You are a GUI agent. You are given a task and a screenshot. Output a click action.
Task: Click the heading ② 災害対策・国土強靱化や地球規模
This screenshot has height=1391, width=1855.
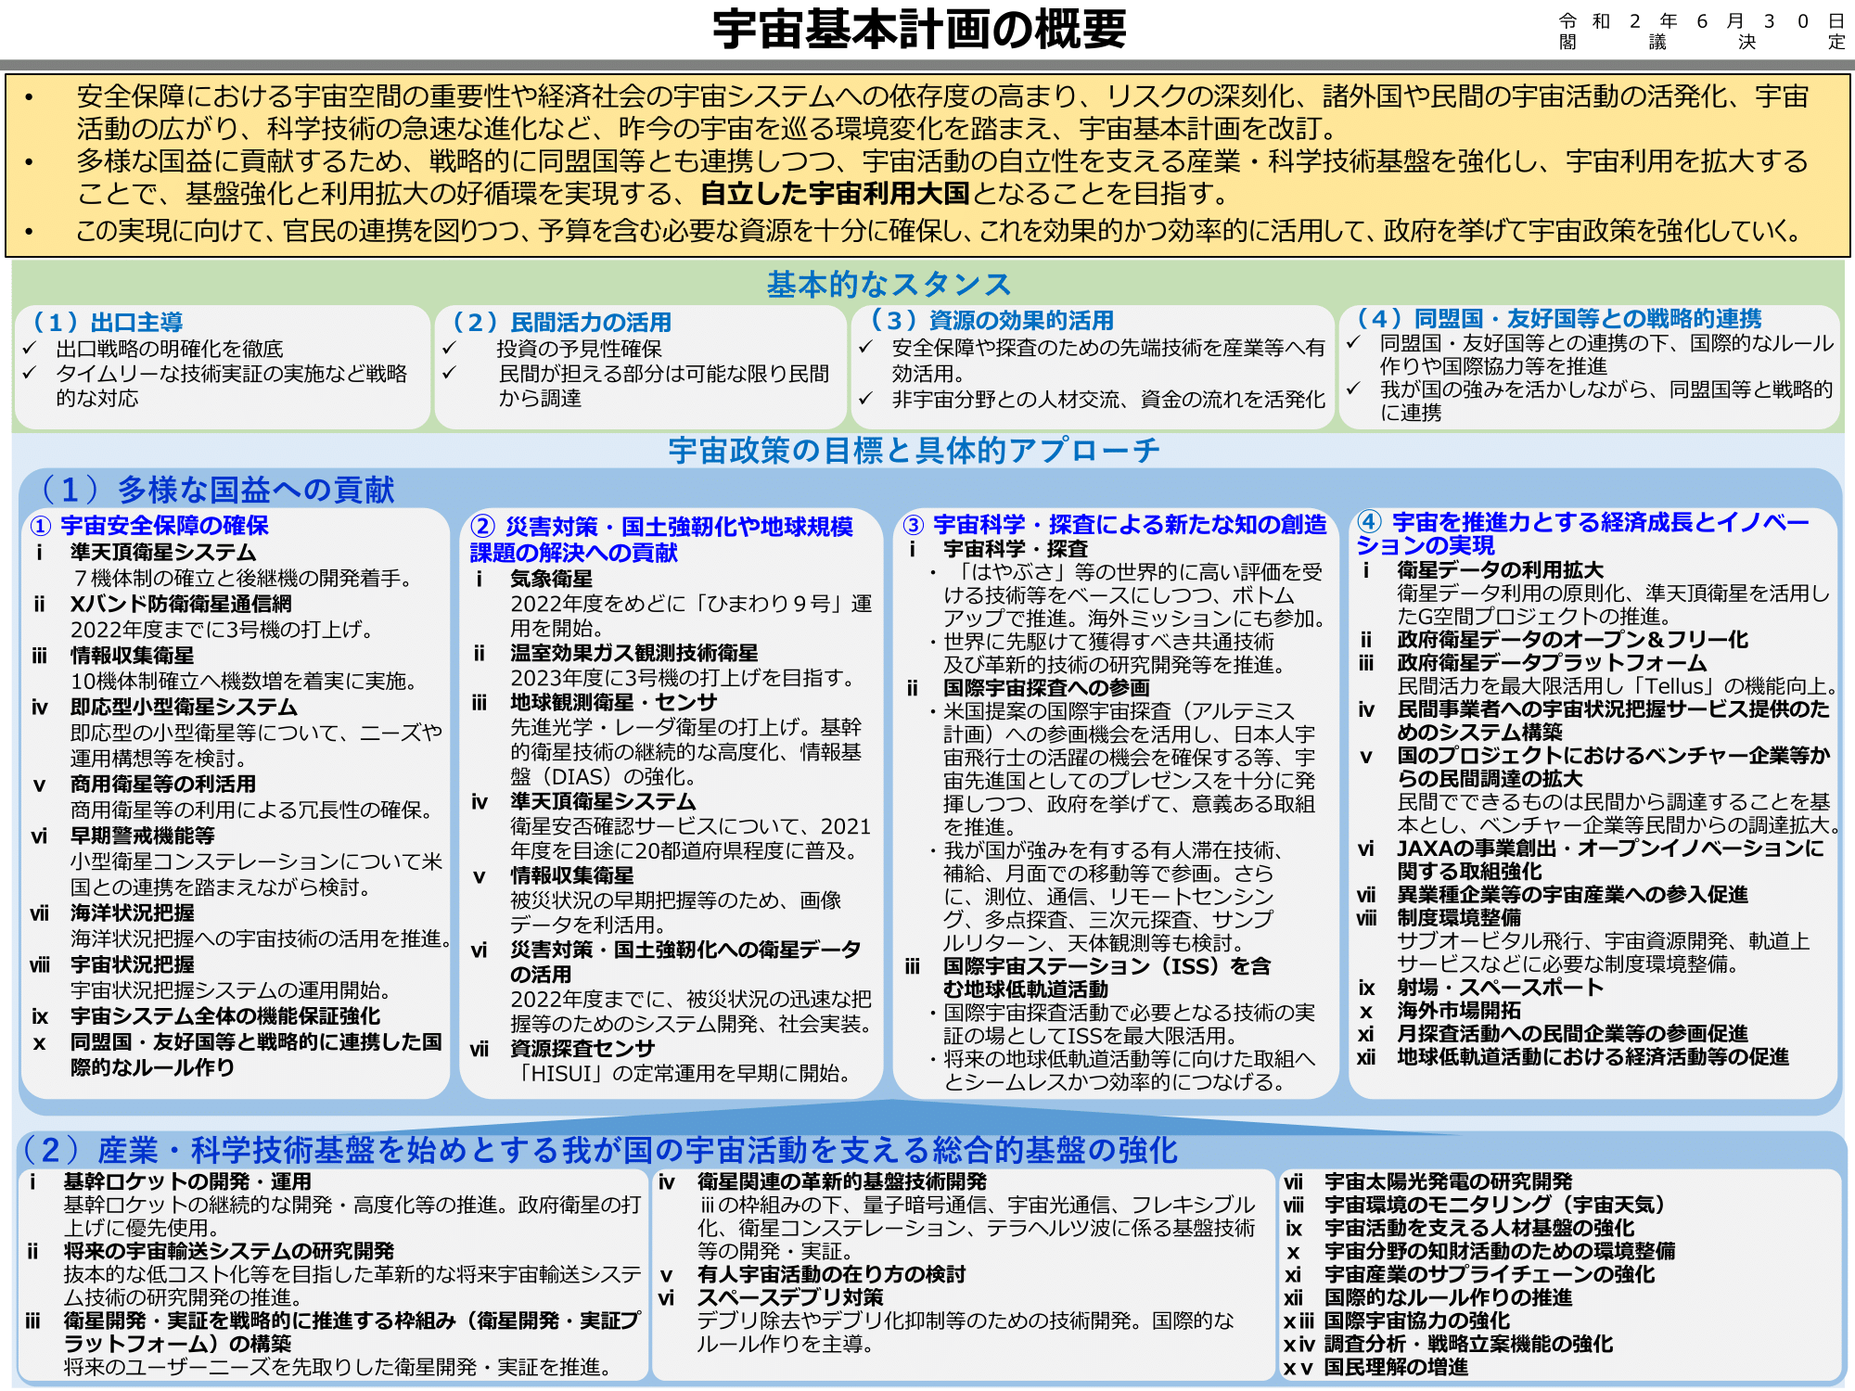pos(662,527)
